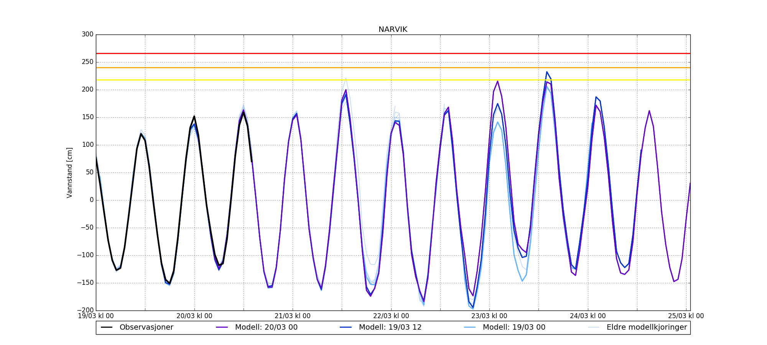Click the yellow horizontal threshold line

tap(393, 80)
